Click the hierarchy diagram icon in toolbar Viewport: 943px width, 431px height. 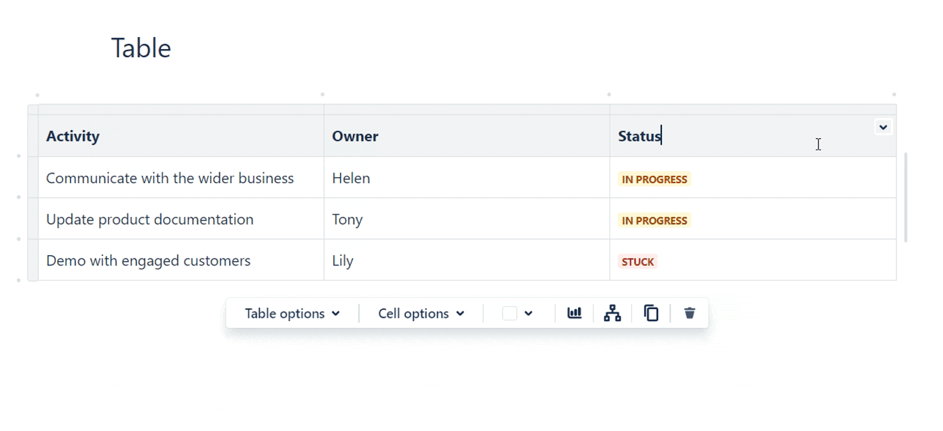pos(612,313)
